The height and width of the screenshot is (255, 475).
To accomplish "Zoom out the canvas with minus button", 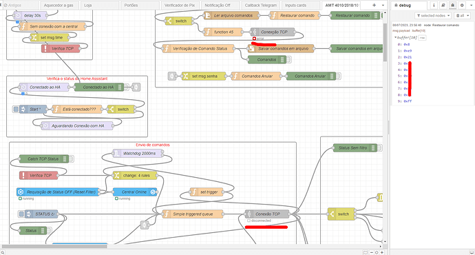I will pyautogui.click(x=372, y=252).
